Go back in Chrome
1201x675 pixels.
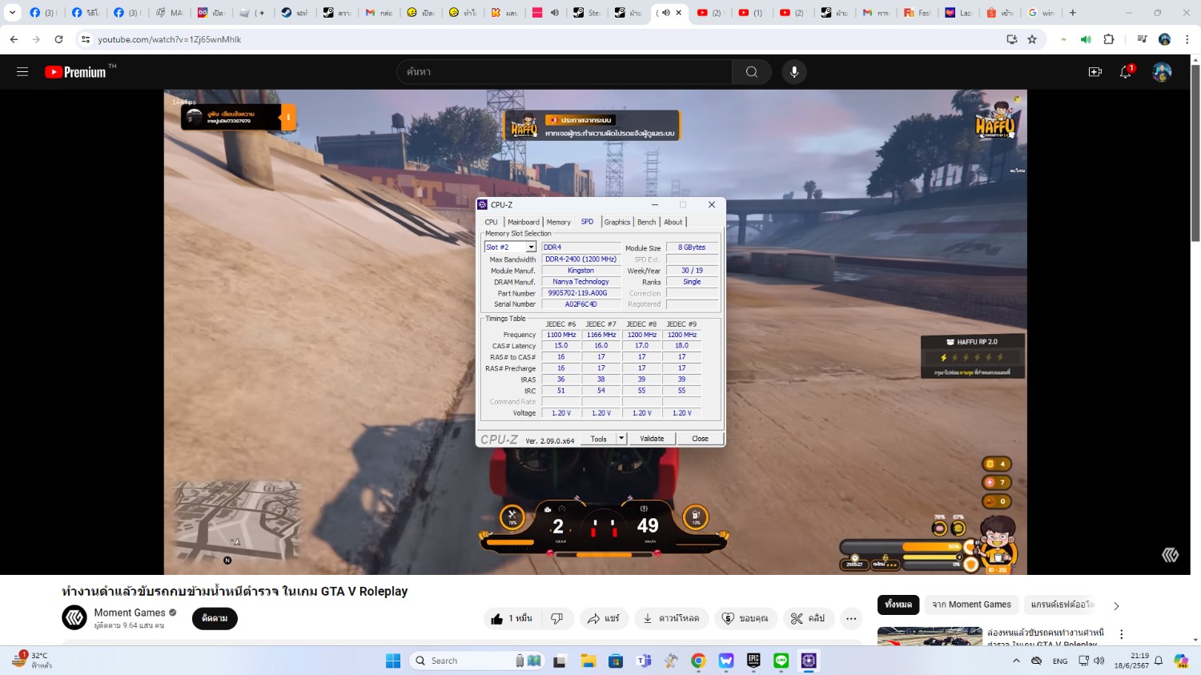click(x=14, y=39)
